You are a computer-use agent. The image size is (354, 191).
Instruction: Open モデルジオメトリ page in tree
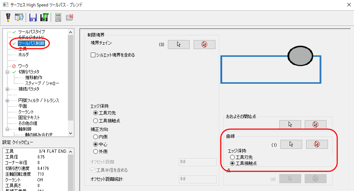[x=31, y=37]
